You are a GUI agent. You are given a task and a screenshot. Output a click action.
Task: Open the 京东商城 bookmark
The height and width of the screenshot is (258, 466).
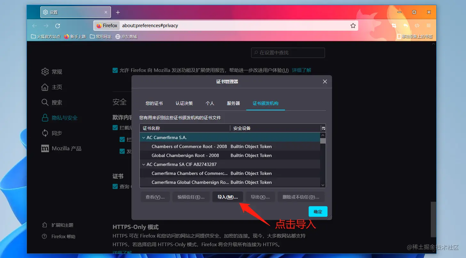[x=126, y=37]
